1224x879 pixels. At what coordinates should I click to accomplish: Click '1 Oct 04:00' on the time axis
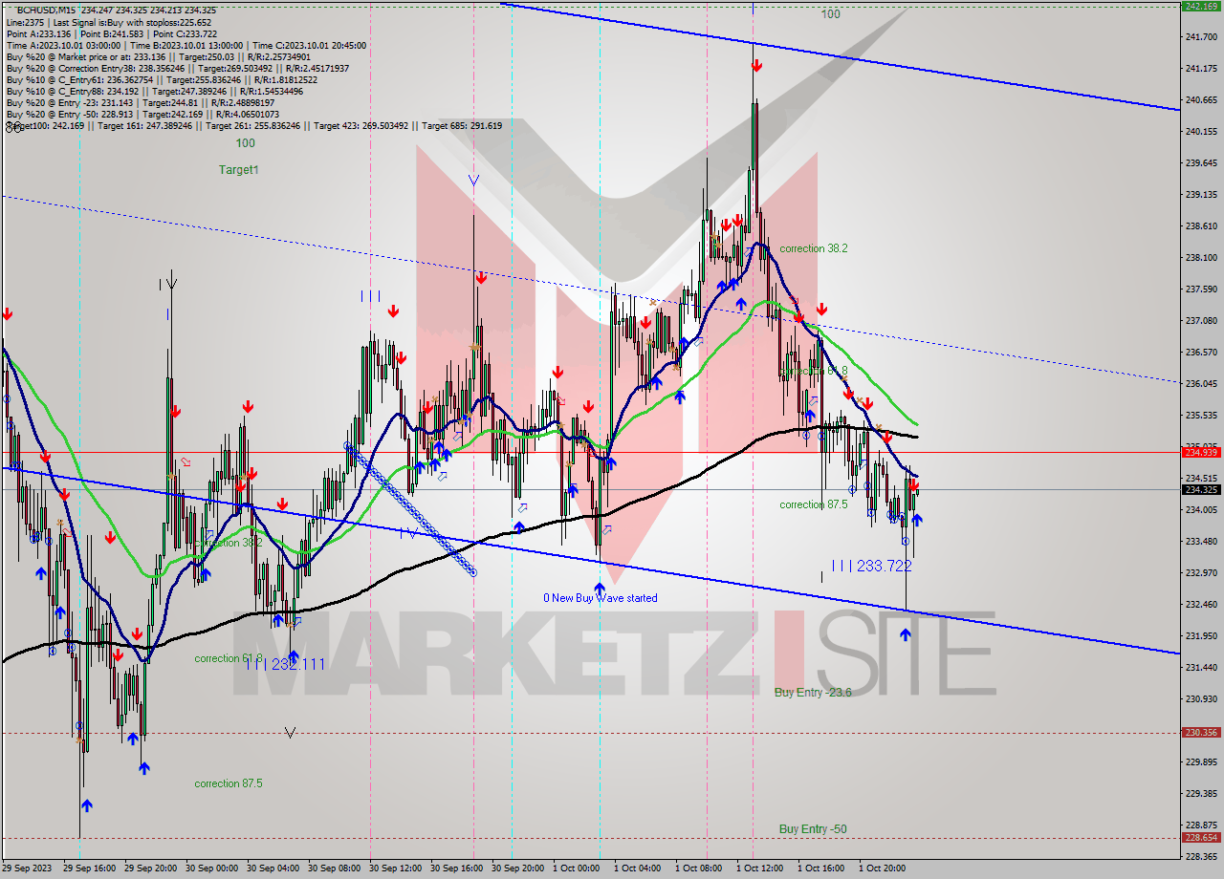[x=638, y=868]
